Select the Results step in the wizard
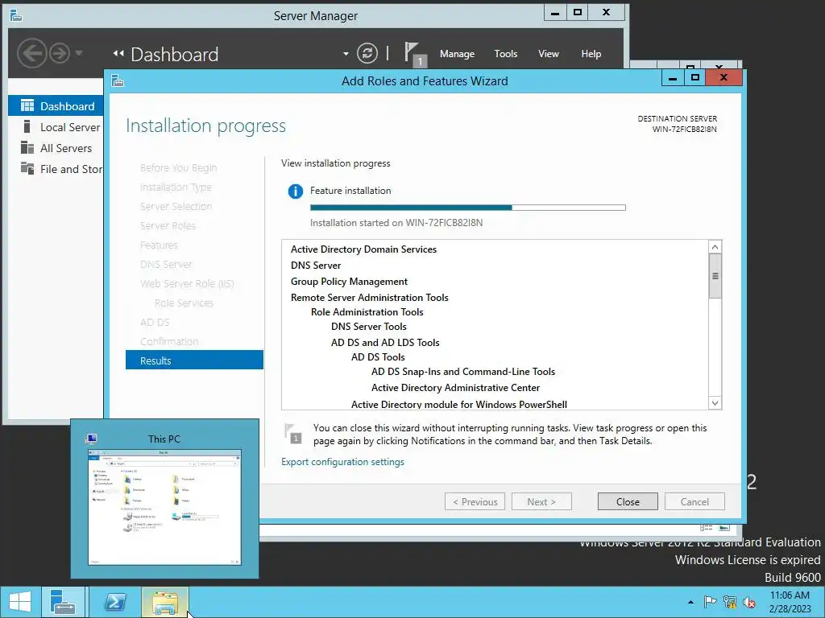Screen dimensions: 825x618 (x=194, y=360)
